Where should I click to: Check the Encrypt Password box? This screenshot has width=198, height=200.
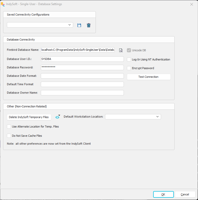click(x=129, y=68)
